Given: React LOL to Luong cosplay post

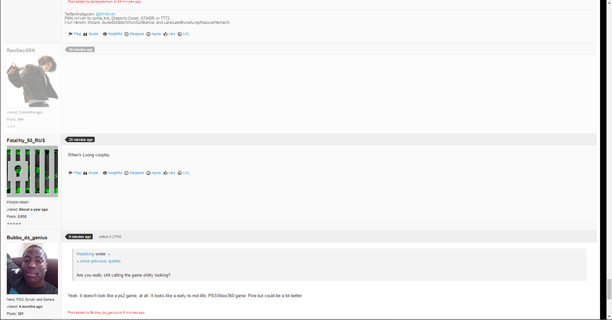Looking at the screenshot, I should click(183, 173).
